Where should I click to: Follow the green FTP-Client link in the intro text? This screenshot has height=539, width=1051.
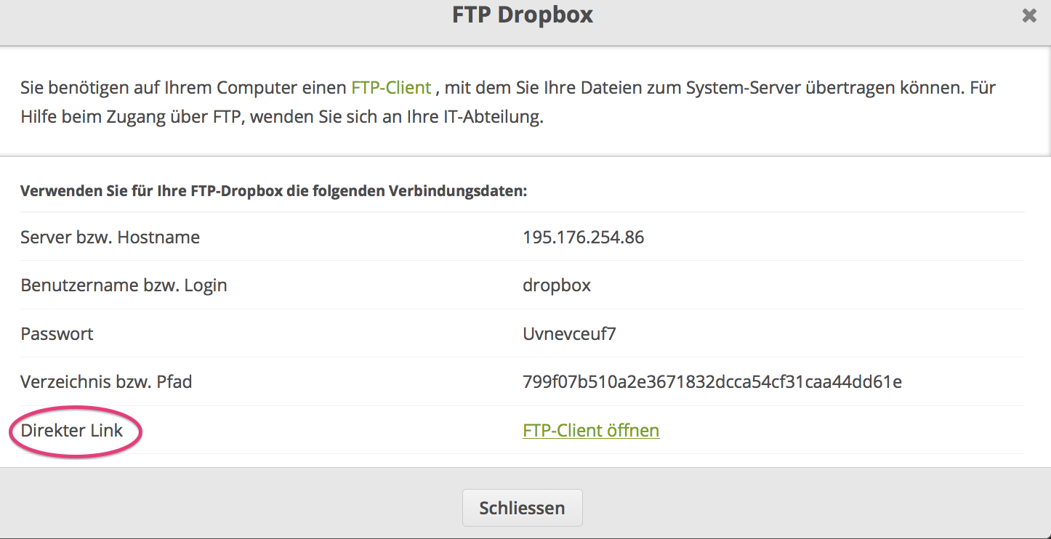tap(391, 89)
